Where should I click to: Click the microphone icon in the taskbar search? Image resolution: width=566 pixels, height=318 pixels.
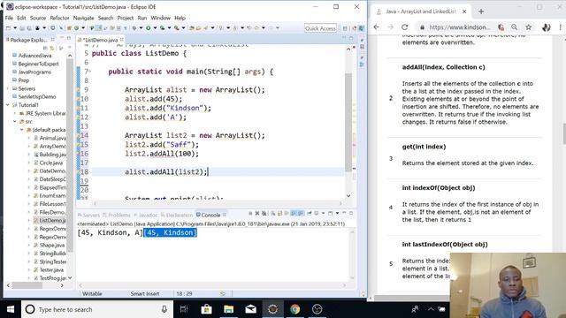[164, 309]
